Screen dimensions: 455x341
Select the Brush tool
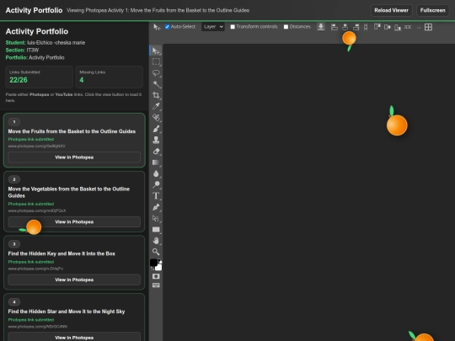[x=156, y=129]
